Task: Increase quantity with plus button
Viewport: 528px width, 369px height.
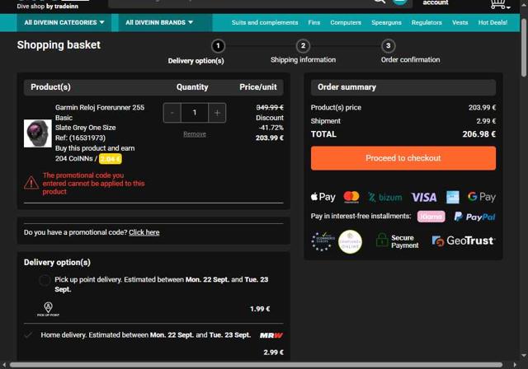Action: (x=217, y=113)
